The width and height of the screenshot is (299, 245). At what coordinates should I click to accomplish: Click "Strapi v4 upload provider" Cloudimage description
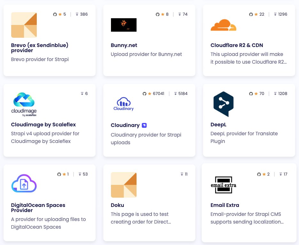pyautogui.click(x=45, y=137)
